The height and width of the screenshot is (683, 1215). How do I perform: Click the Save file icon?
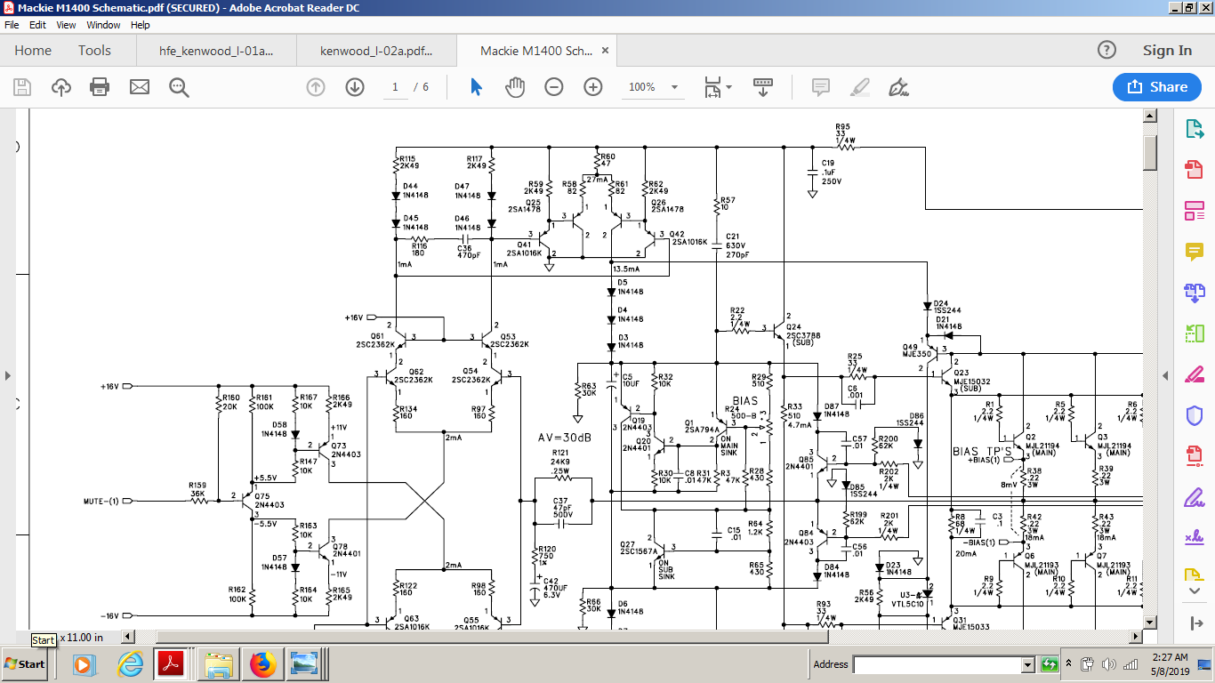(22, 87)
